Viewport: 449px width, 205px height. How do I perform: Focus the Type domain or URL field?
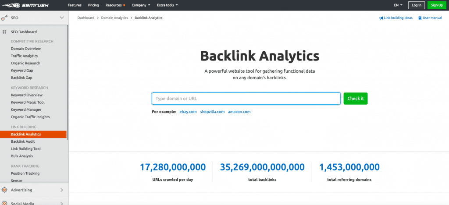(x=246, y=99)
